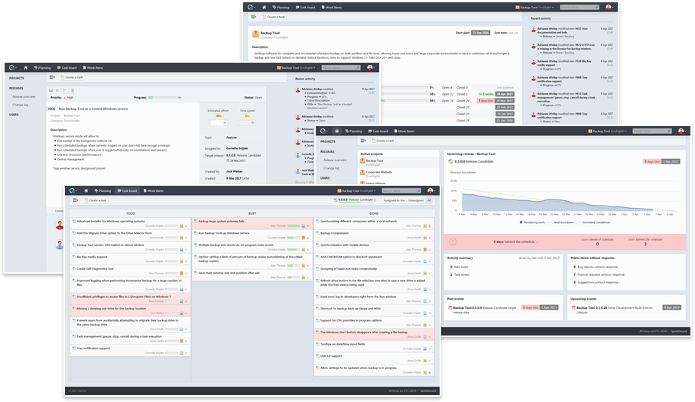Open 'Work Items' in the project overview window
This screenshot has width=695, height=402.
point(332,7)
